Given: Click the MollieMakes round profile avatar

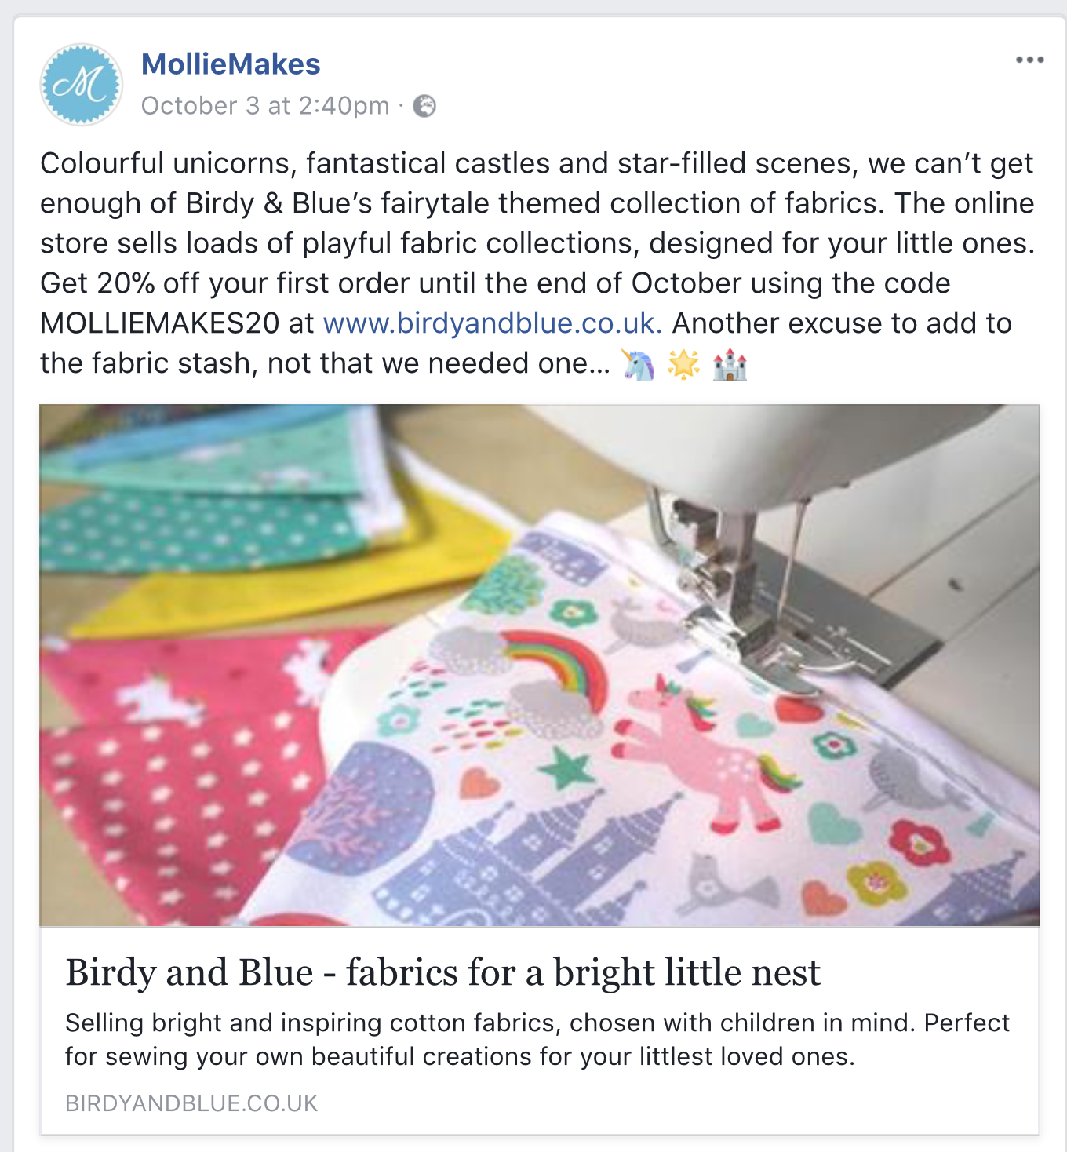Looking at the screenshot, I should pos(82,85).
